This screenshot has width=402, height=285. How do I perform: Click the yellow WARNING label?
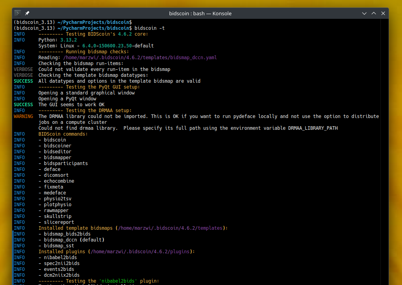[23, 116]
